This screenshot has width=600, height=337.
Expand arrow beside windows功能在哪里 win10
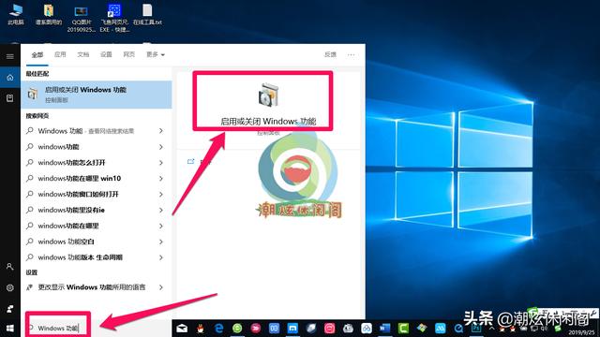coord(160,179)
